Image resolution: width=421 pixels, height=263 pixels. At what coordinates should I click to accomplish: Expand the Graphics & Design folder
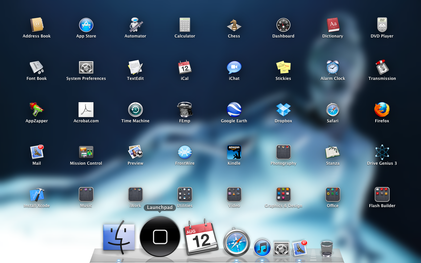[x=284, y=195]
